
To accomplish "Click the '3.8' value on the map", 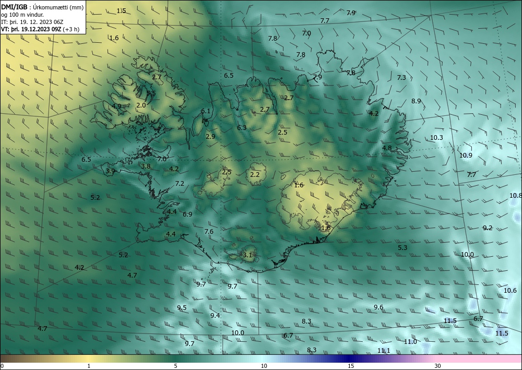I will click(146, 166).
